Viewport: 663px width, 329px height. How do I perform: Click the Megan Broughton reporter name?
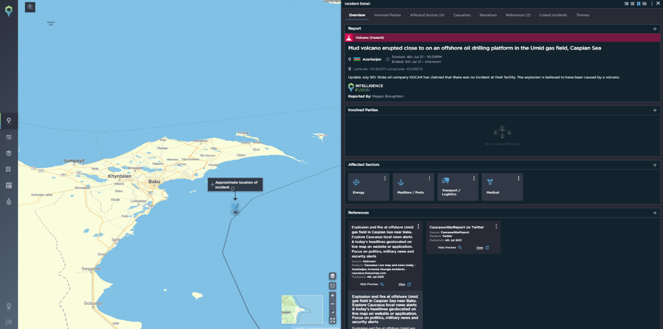387,96
